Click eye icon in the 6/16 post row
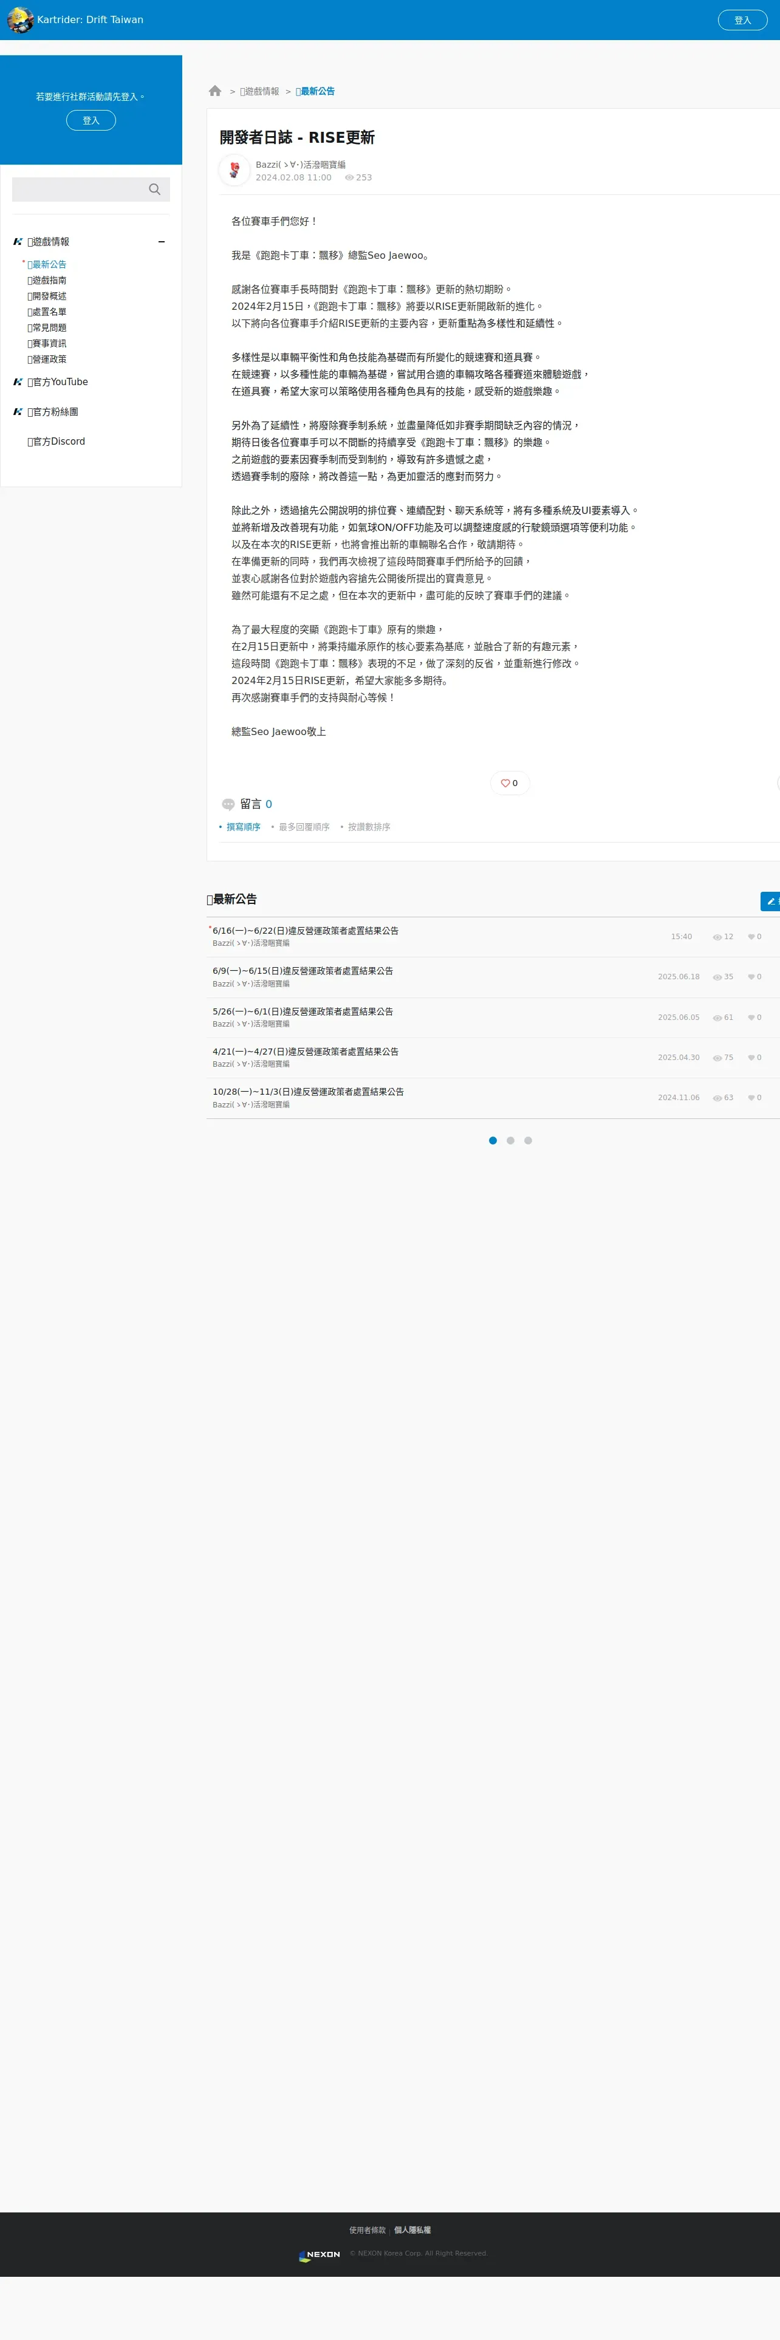 click(x=717, y=937)
